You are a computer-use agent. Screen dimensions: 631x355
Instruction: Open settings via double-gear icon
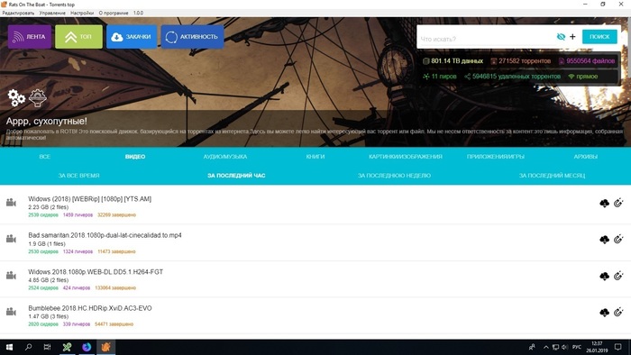click(x=16, y=97)
